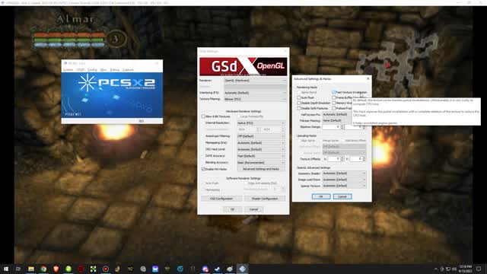Close Advanced Settings & Hacks dialog

(x=368, y=79)
